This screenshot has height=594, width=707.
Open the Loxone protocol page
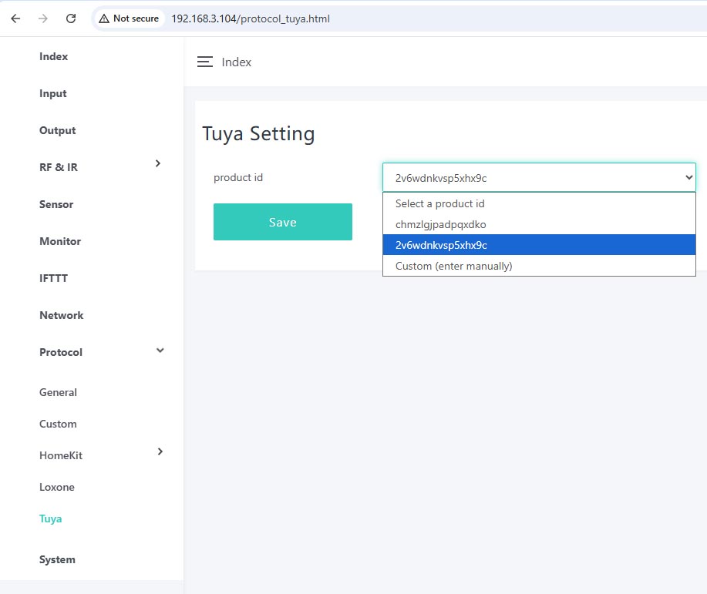coord(57,487)
